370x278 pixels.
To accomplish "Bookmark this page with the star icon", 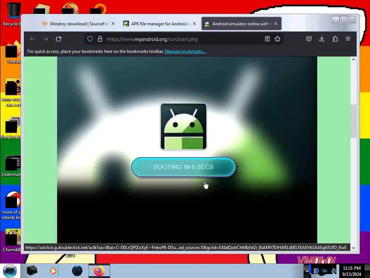I will (x=277, y=39).
